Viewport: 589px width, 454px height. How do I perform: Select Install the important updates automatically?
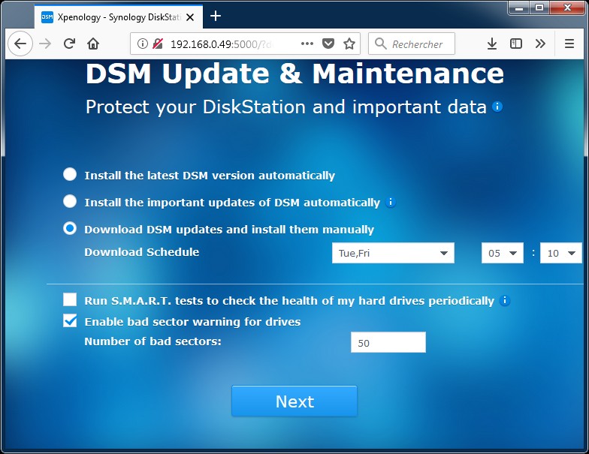pos(70,202)
